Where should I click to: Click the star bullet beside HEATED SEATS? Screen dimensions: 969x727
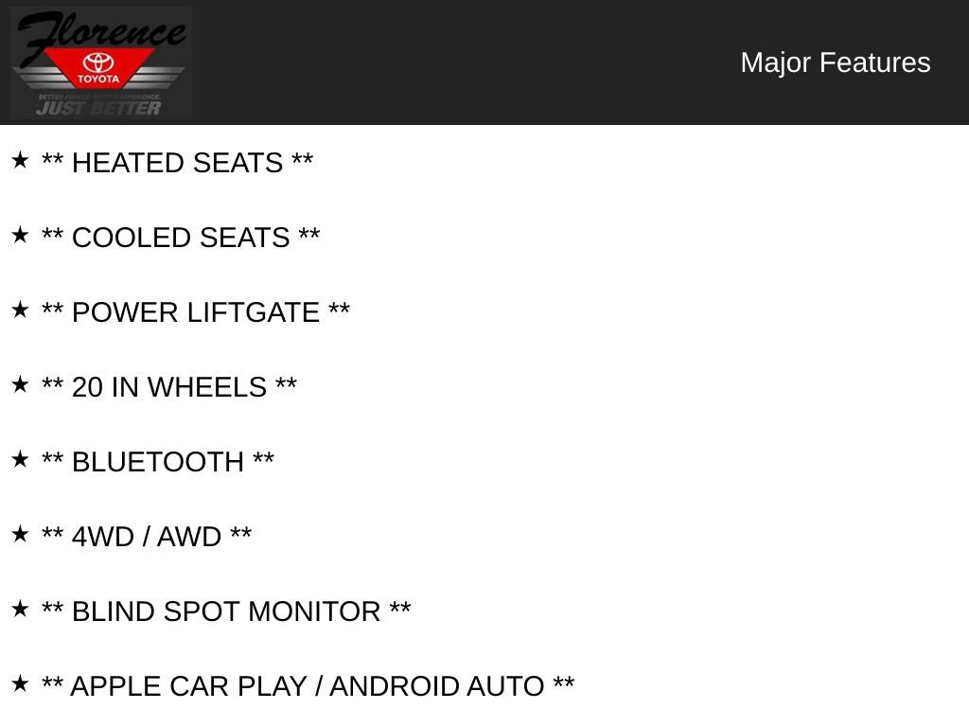click(20, 160)
